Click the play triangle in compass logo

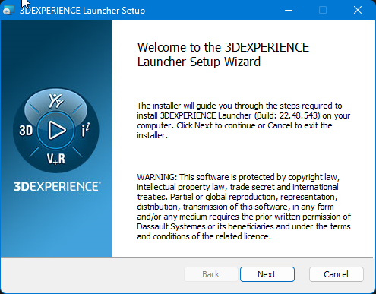[x=56, y=130]
